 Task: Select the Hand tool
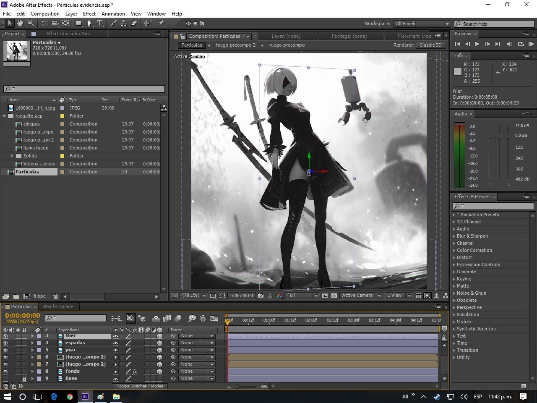point(20,23)
